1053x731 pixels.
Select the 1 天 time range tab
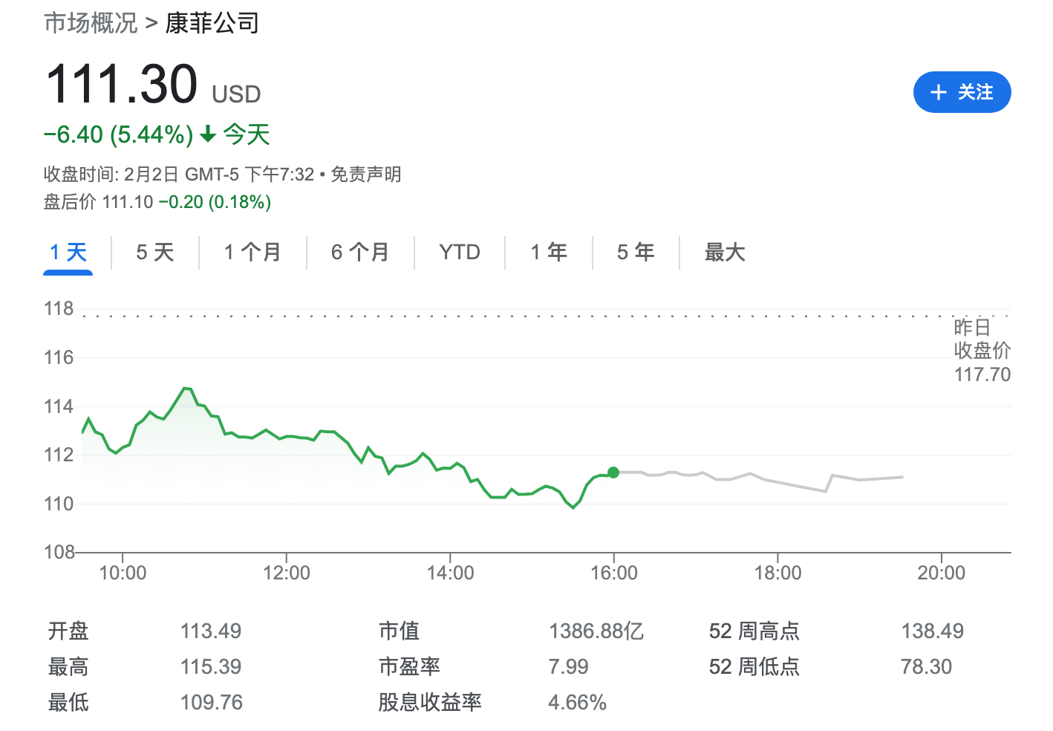pyautogui.click(x=68, y=253)
